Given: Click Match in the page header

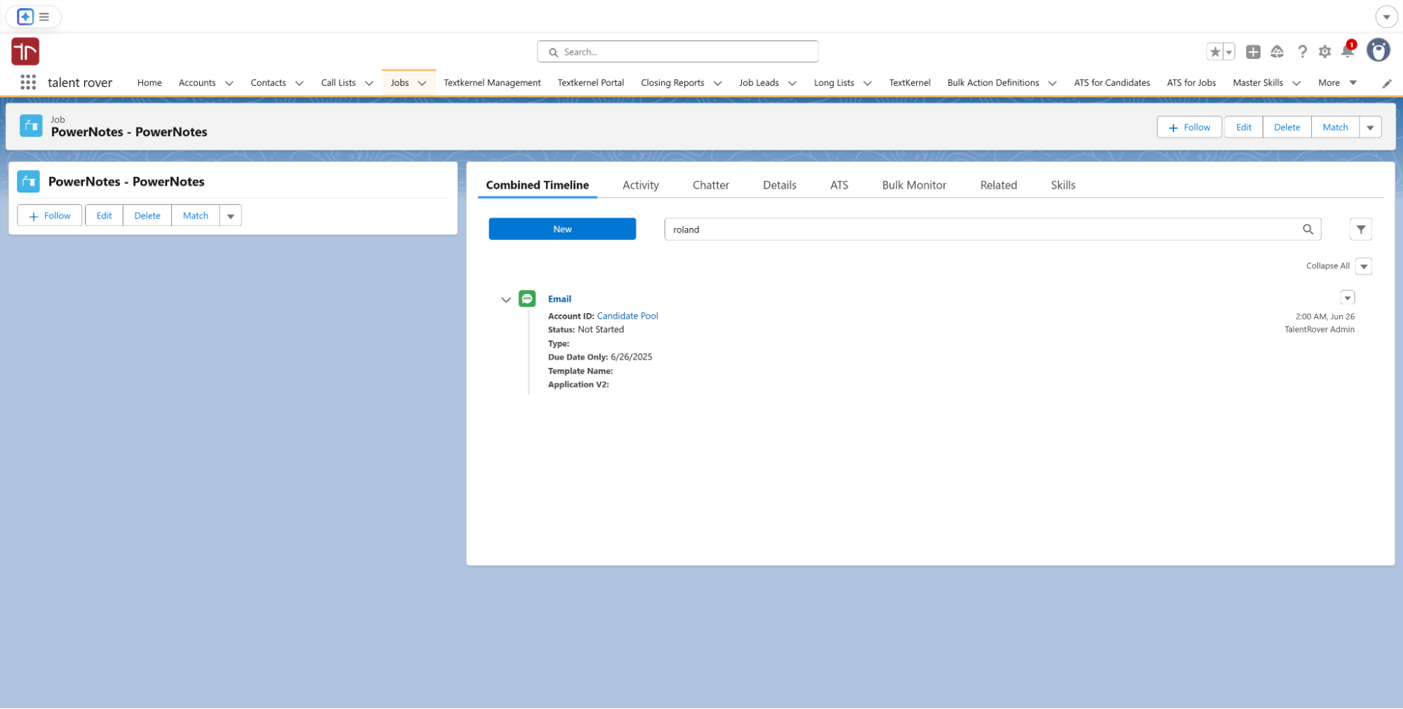Looking at the screenshot, I should [1335, 128].
